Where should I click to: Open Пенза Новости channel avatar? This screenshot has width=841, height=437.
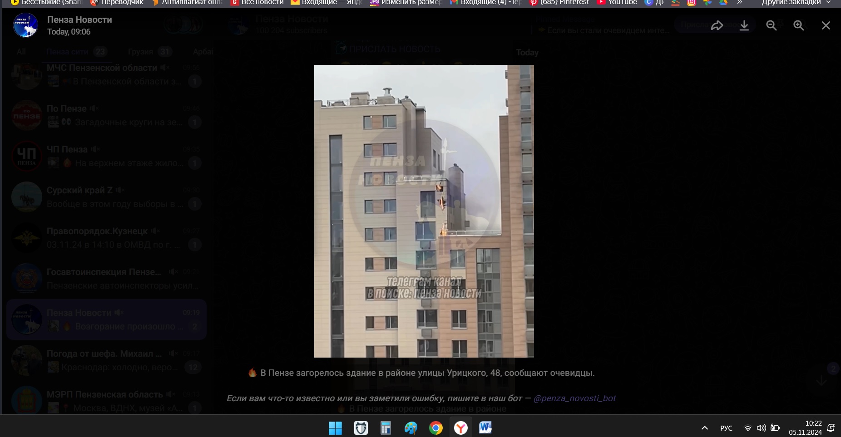coord(26,25)
